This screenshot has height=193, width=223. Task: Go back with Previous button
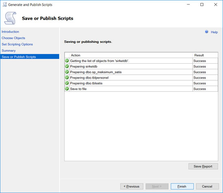click(x=131, y=187)
